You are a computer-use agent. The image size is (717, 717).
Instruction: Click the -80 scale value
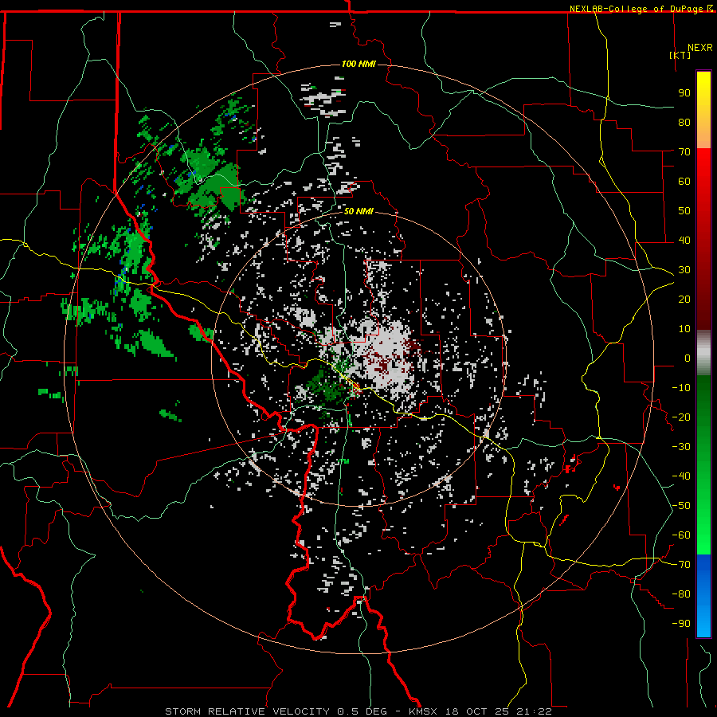pos(681,594)
